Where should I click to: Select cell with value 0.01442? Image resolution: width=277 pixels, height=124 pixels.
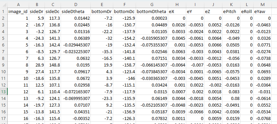[76, 18]
